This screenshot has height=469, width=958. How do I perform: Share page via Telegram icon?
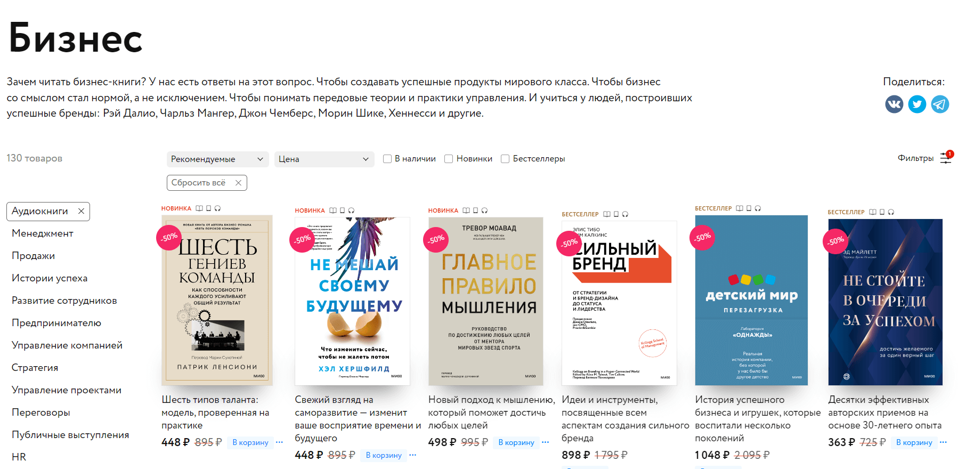(940, 104)
